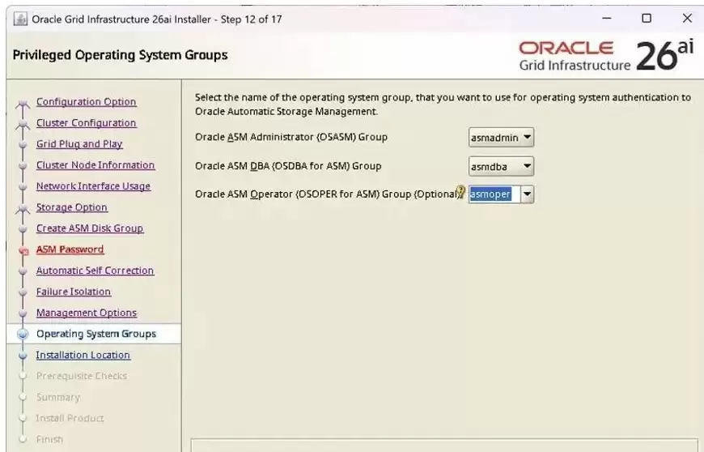Open the OSOPER group dropdown arrow
This screenshot has height=452, width=704.
point(527,194)
